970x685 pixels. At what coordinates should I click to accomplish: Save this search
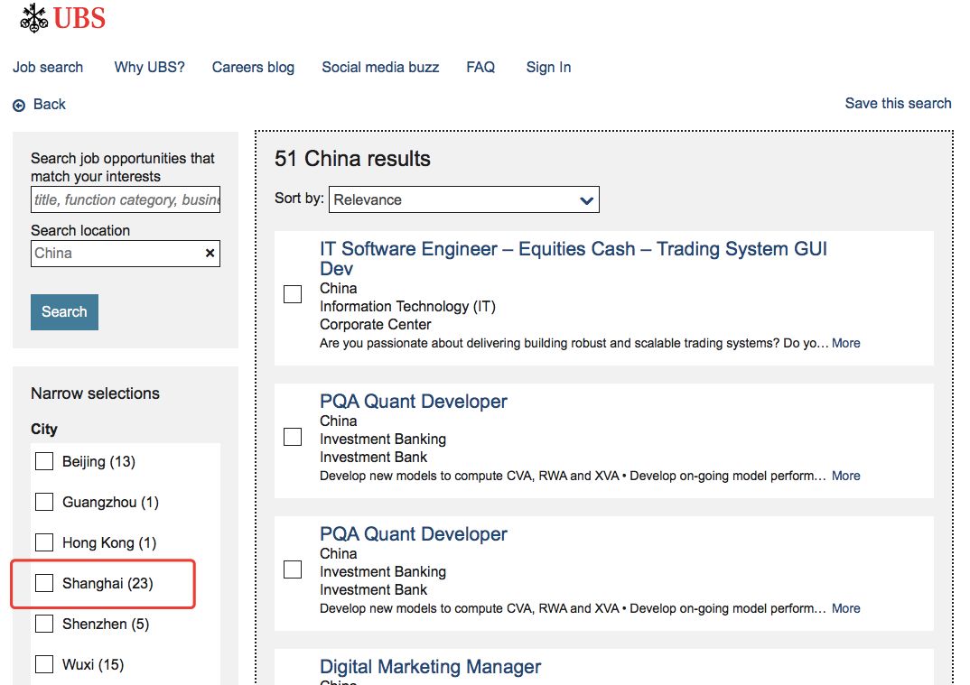point(899,103)
